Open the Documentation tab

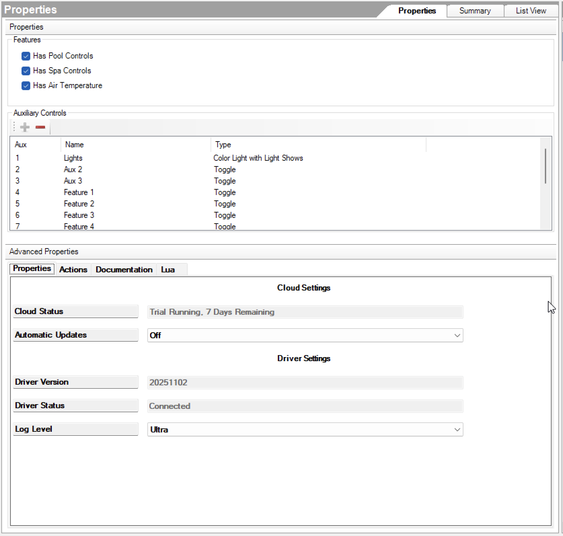click(x=124, y=269)
